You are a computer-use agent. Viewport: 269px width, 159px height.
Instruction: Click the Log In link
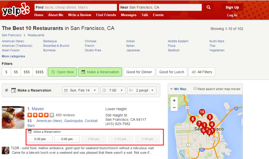coord(232,15)
